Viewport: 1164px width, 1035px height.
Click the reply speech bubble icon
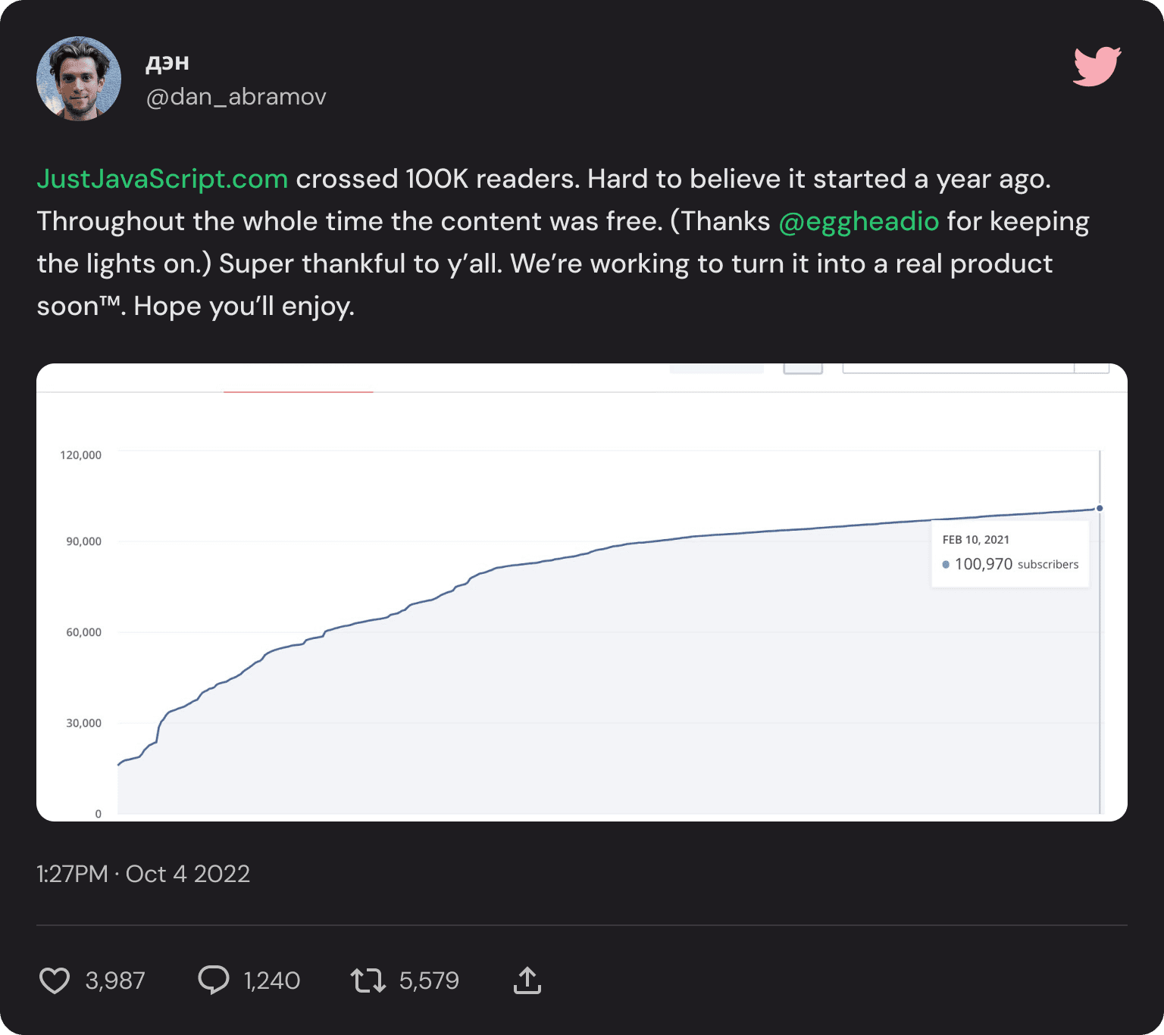tap(213, 980)
